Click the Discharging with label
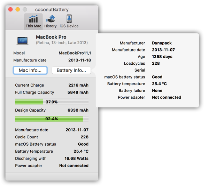This screenshot has height=186, width=209. click(x=31, y=159)
